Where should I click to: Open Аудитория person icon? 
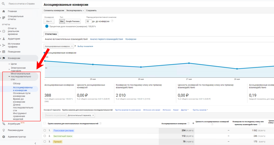pos(4,39)
